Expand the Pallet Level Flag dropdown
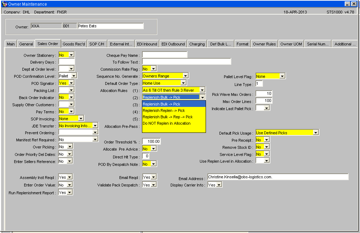 click(x=282, y=76)
